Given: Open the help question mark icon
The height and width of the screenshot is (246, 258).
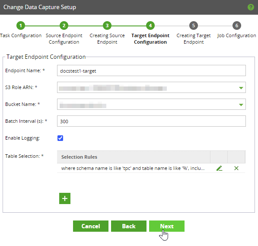Looking at the screenshot, I should [251, 7].
